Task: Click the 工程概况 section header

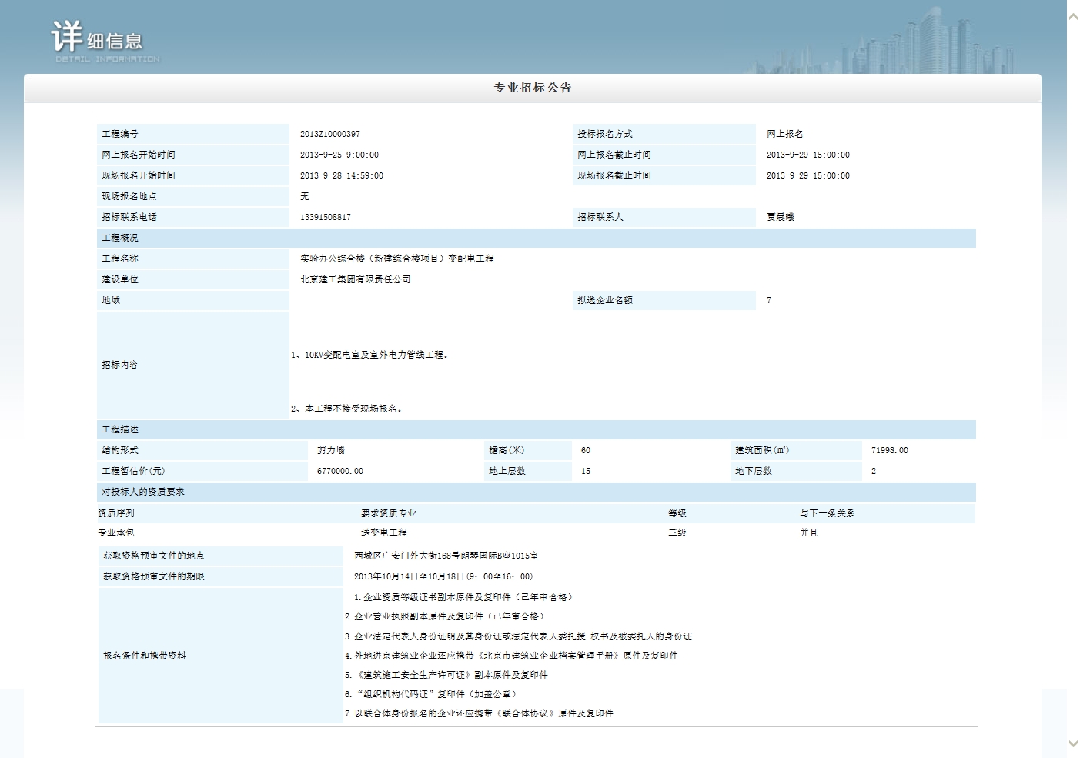Action: point(120,238)
